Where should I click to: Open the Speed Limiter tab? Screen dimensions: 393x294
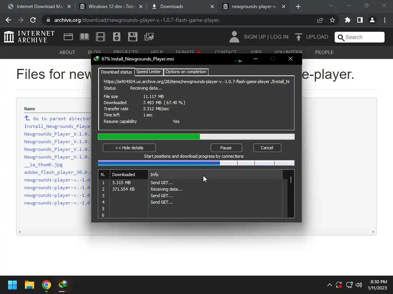coord(149,72)
